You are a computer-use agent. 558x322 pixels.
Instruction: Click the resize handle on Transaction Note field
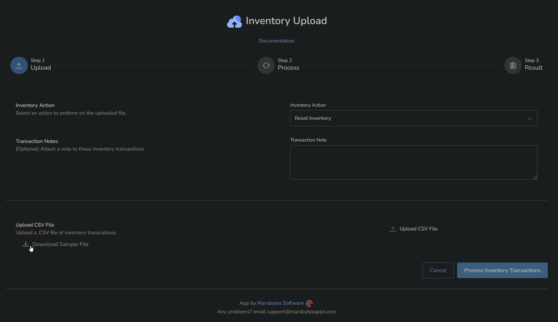[x=534, y=177]
